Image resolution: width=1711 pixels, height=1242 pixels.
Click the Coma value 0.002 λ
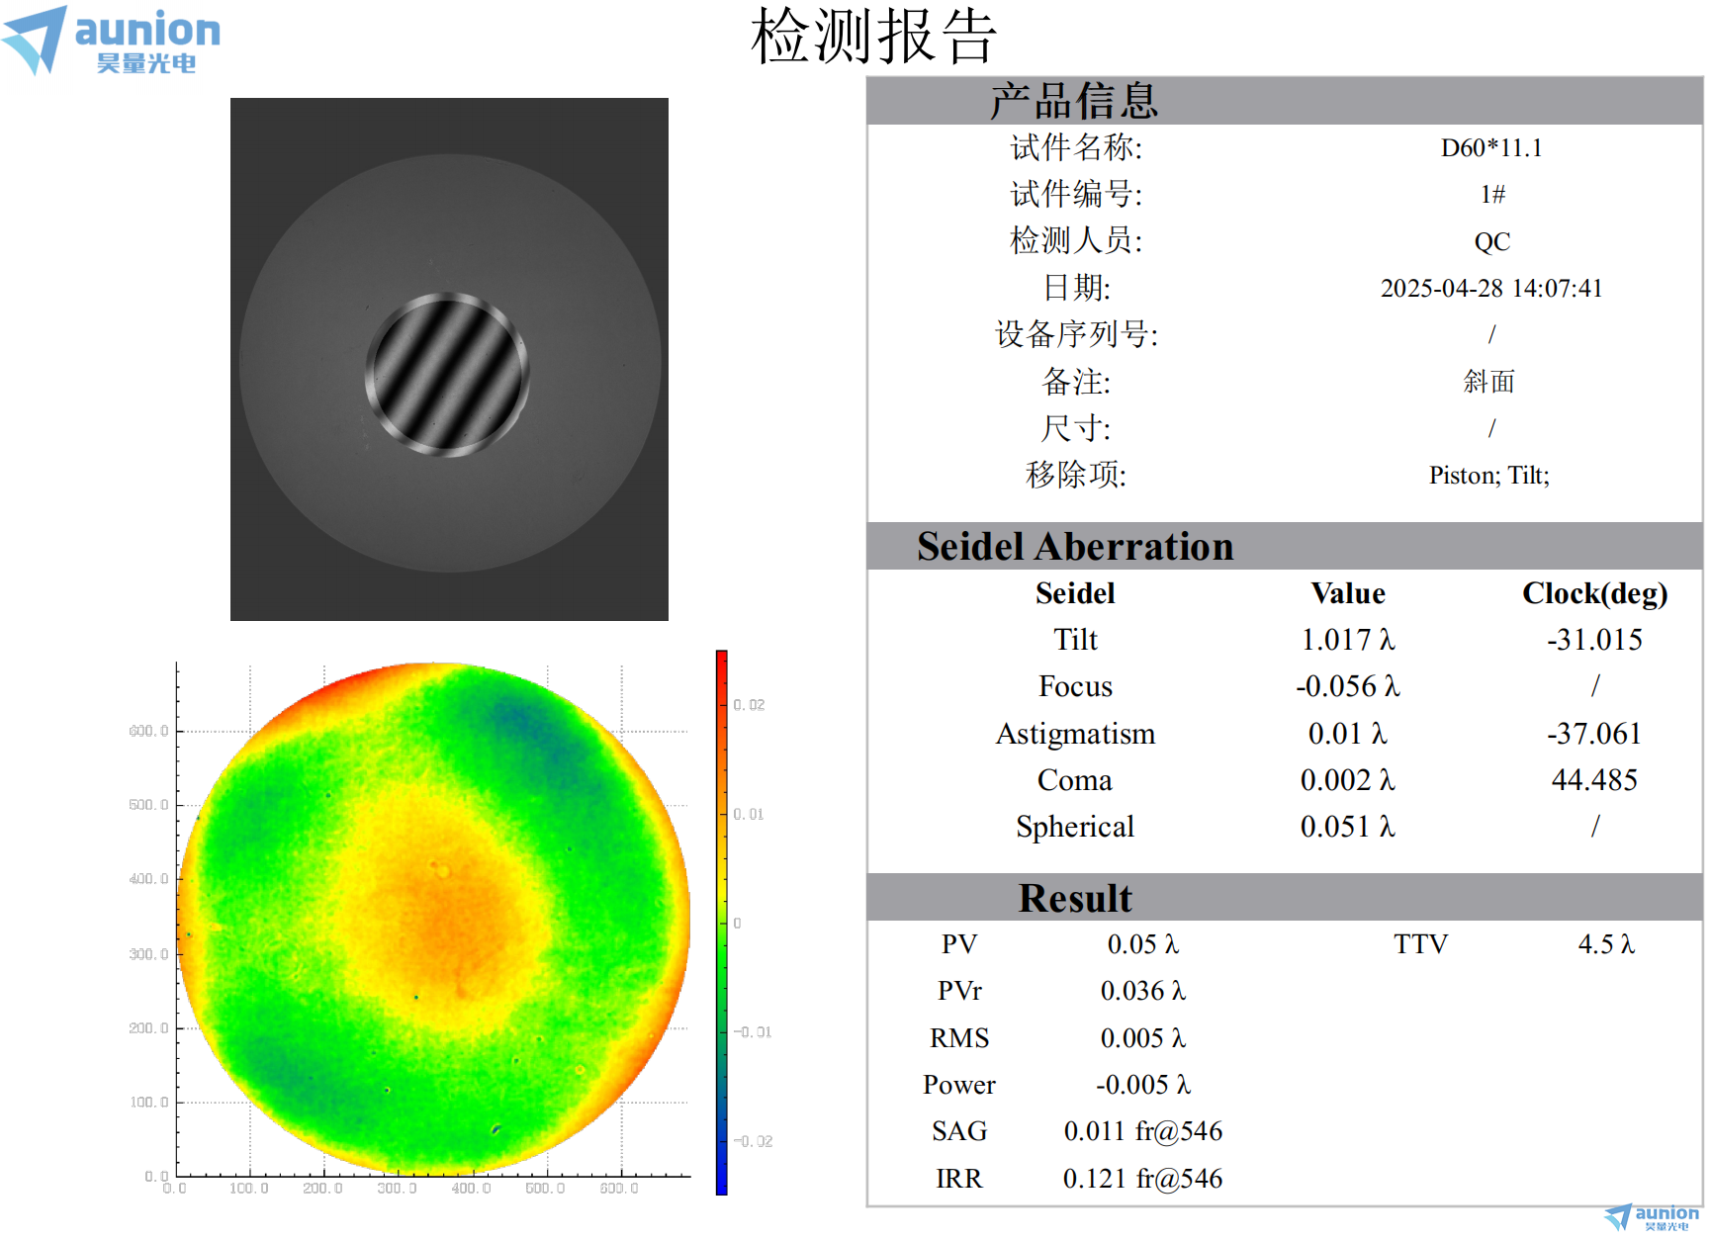[x=1348, y=780]
